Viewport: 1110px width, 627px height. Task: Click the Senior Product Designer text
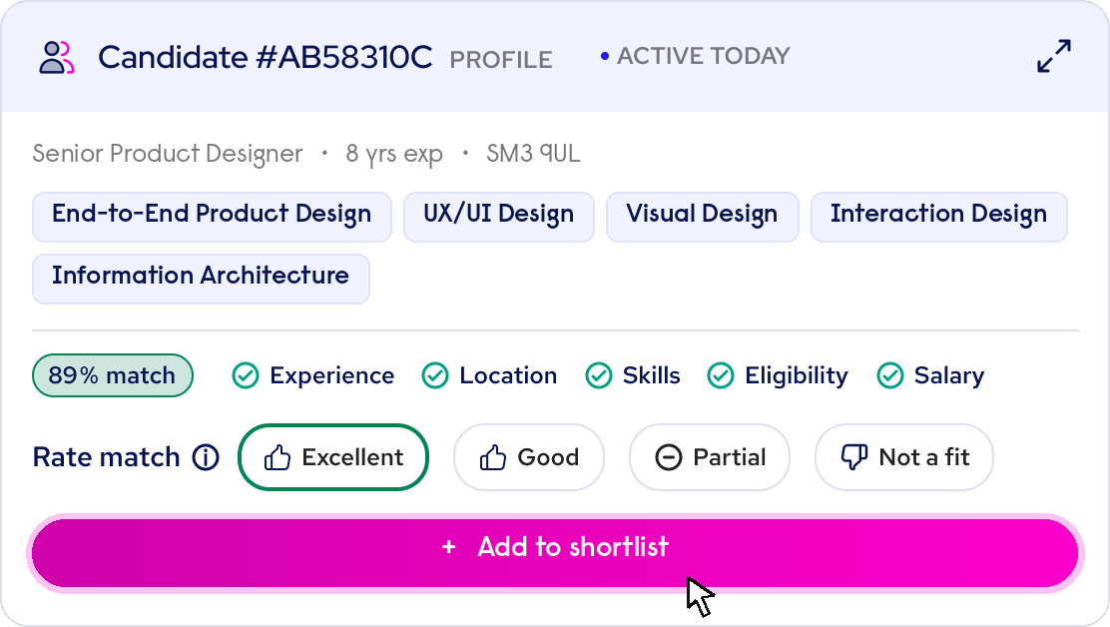click(168, 154)
